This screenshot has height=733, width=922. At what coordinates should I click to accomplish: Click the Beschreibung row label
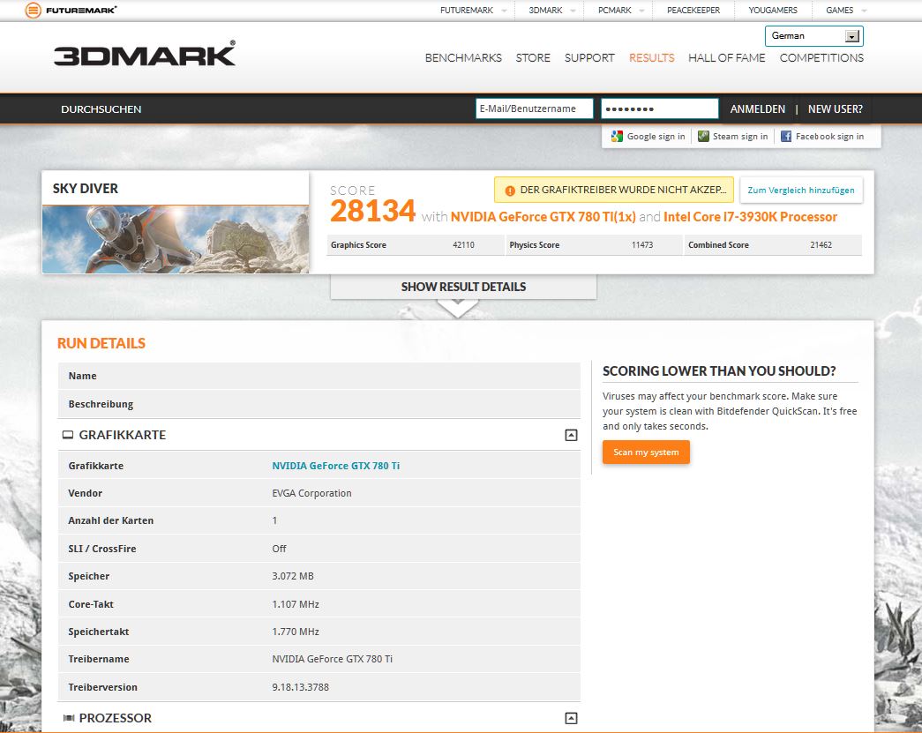pyautogui.click(x=101, y=404)
